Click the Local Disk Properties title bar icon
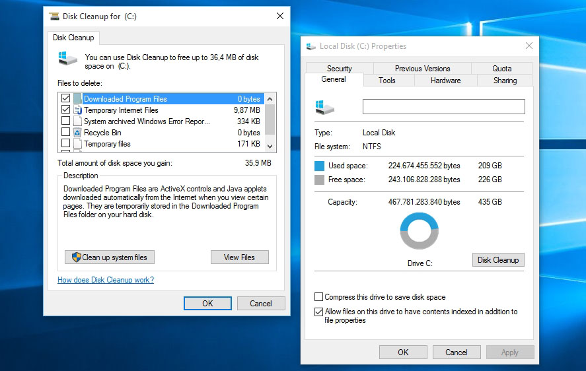586x371 pixels. pos(311,46)
